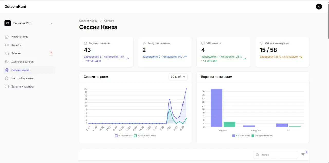Screen dimensions: 329x163
Task: Select Список in the breadcrumb
Action: click(108, 20)
